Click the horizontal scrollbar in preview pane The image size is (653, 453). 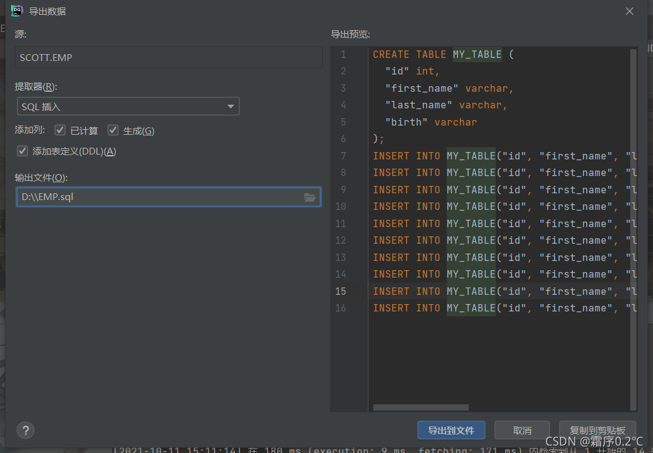(x=421, y=407)
